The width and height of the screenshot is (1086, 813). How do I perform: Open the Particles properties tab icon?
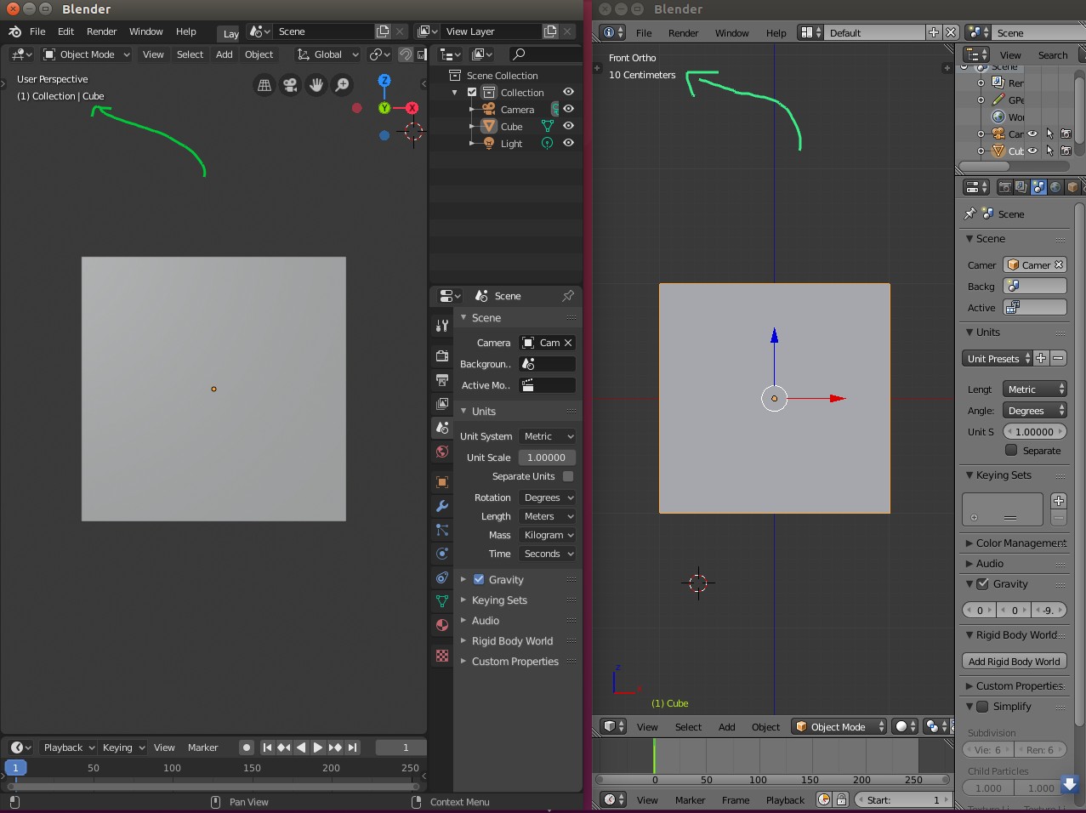coord(442,530)
